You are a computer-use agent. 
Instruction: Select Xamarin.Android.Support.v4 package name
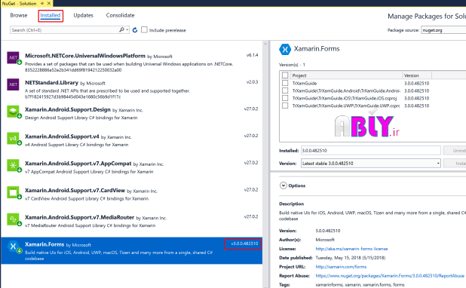coord(62,136)
